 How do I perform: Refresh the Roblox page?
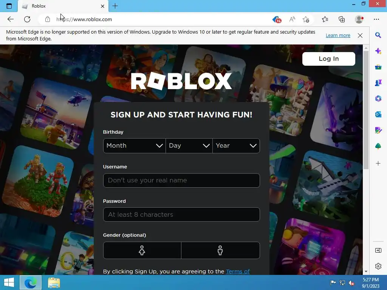tap(27, 19)
